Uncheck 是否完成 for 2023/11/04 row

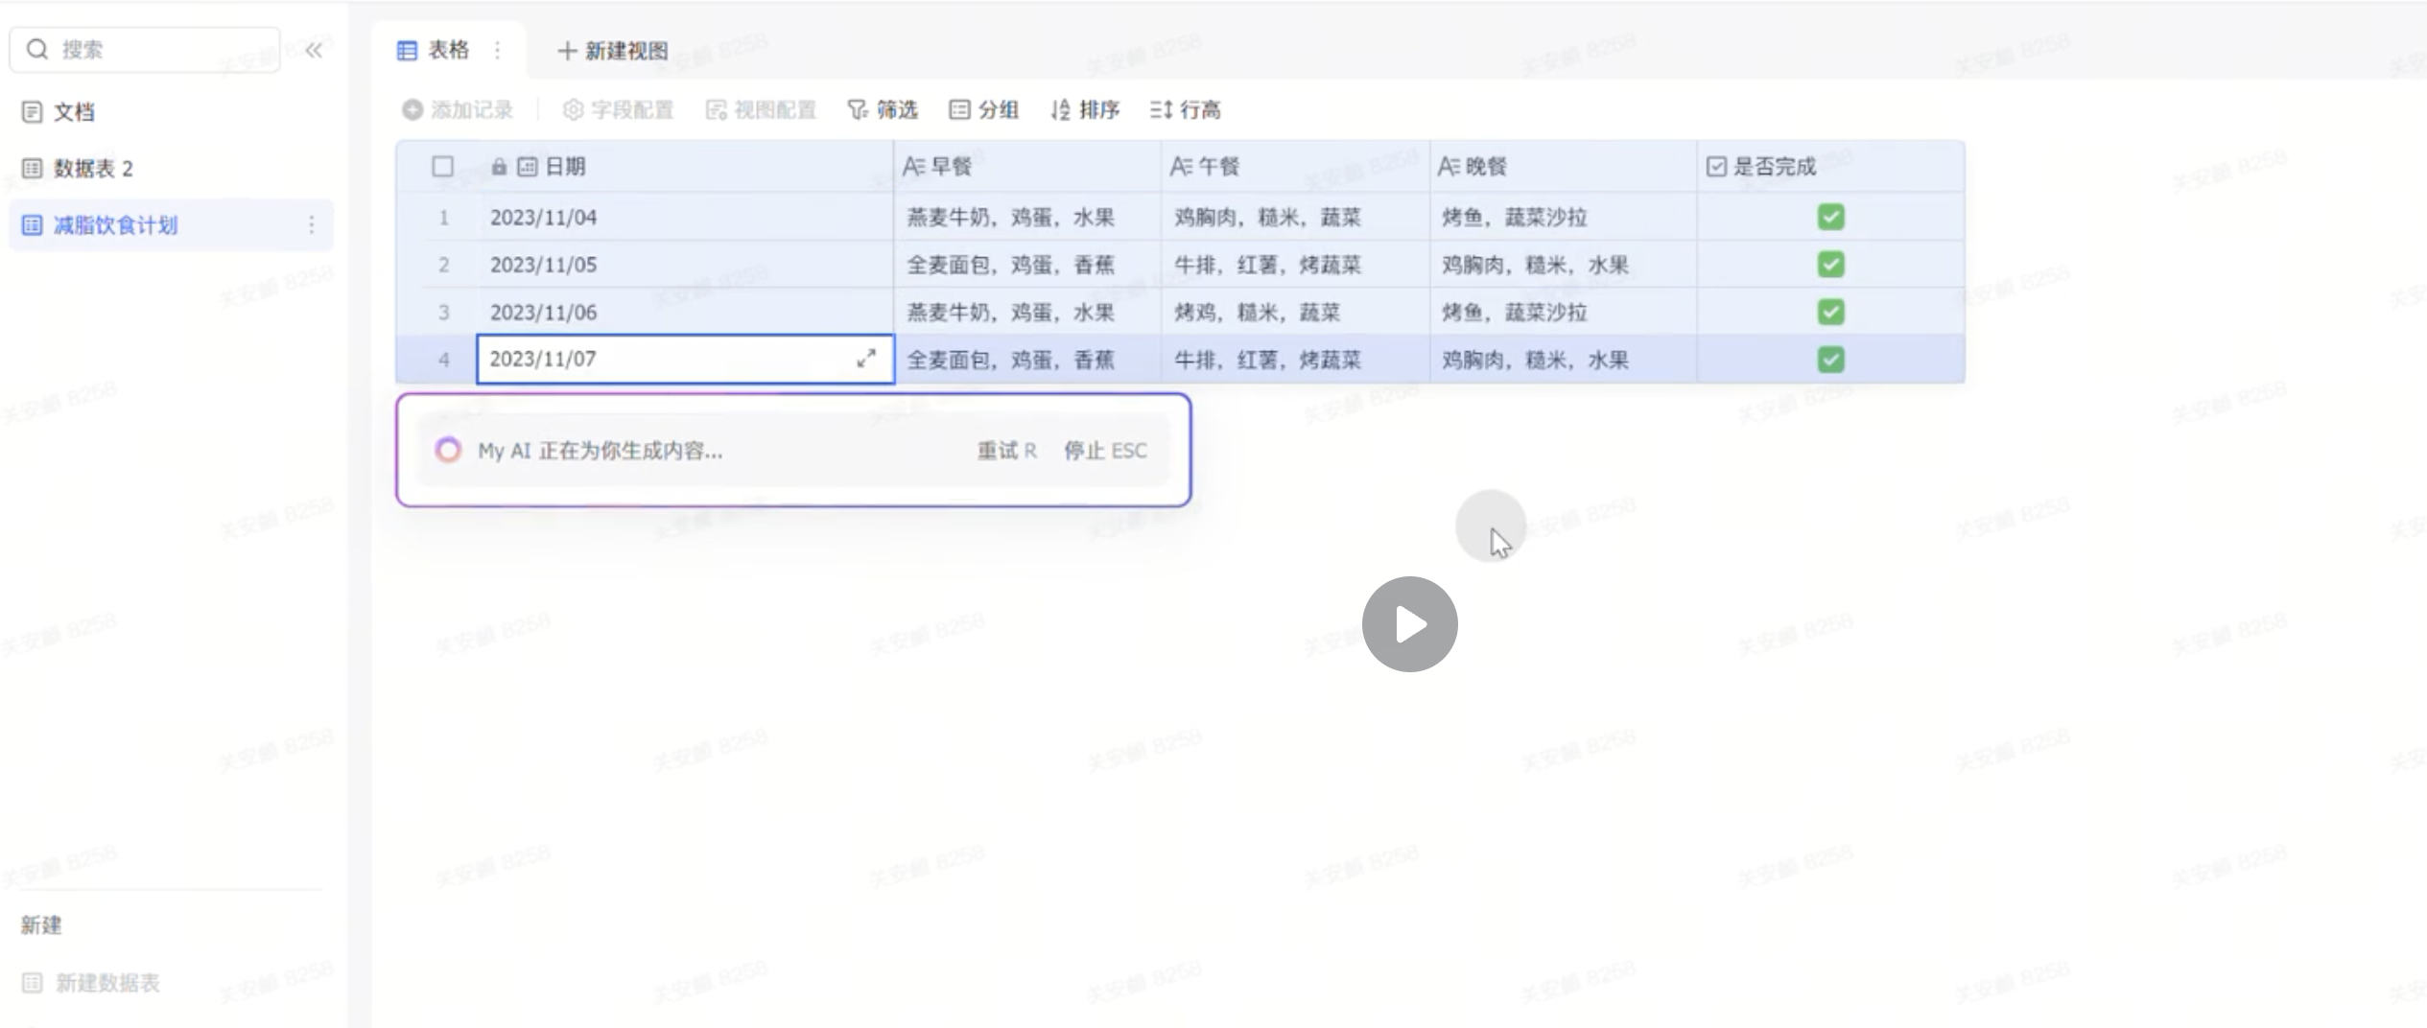pos(1830,217)
